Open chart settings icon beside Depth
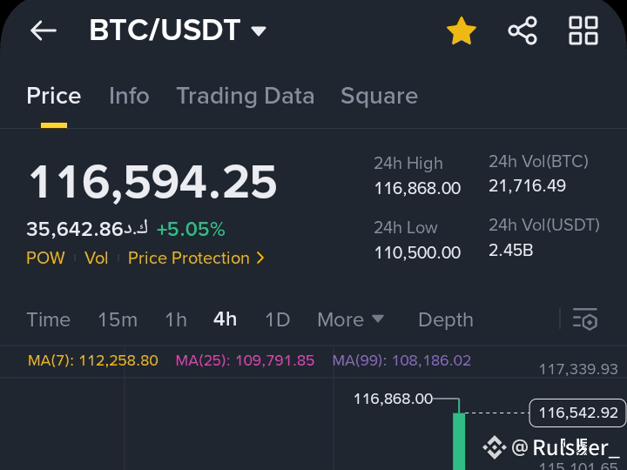 [x=585, y=319]
